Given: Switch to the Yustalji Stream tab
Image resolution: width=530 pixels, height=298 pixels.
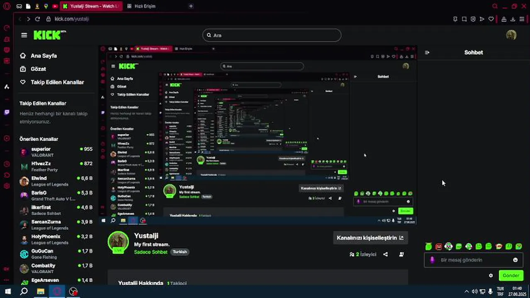Looking at the screenshot, I should pos(92,6).
